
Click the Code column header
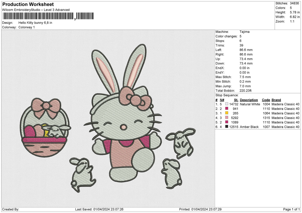pyautogui.click(x=266, y=100)
